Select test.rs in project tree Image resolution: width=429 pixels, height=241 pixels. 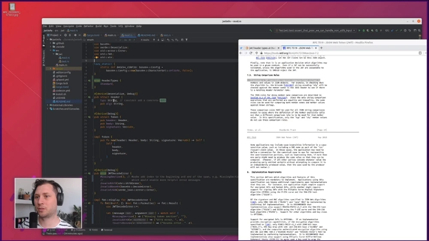point(65,61)
